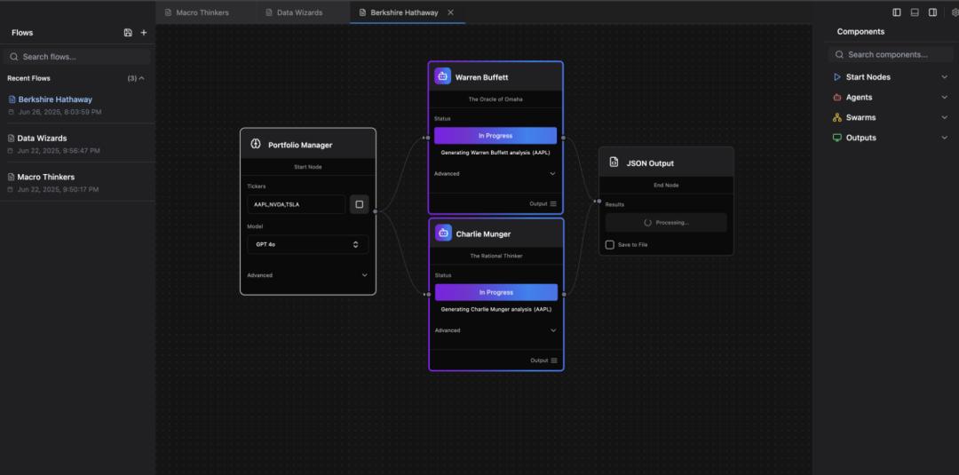Viewport: 959px width, 475px height.
Task: Stop the run with the square button
Action: [359, 204]
